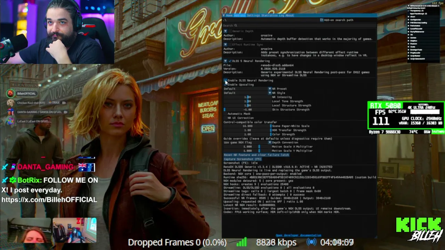Expand the Camera section in mod menu
The image size is (445, 250).
coord(414,38)
